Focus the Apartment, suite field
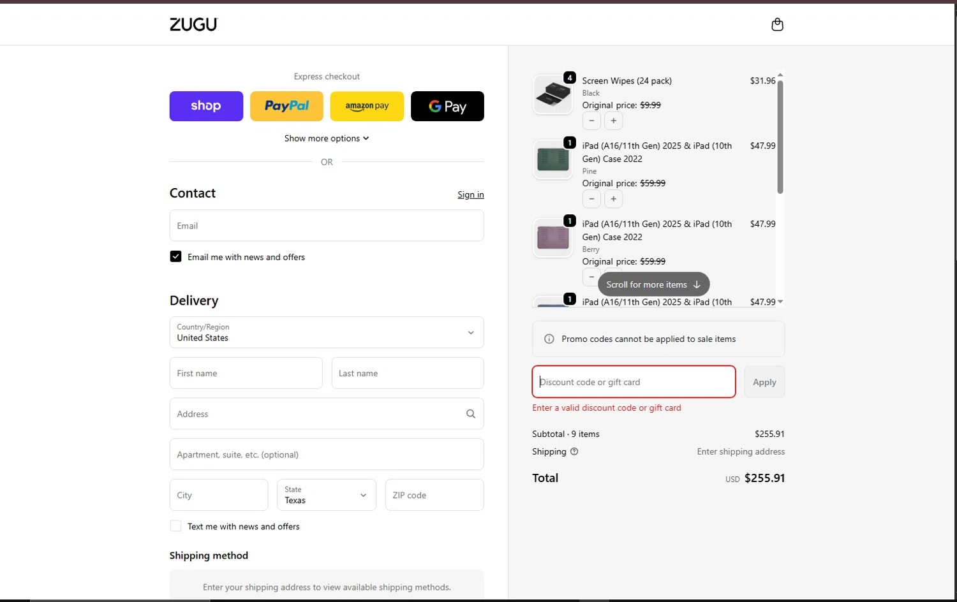This screenshot has height=602, width=957. (327, 454)
